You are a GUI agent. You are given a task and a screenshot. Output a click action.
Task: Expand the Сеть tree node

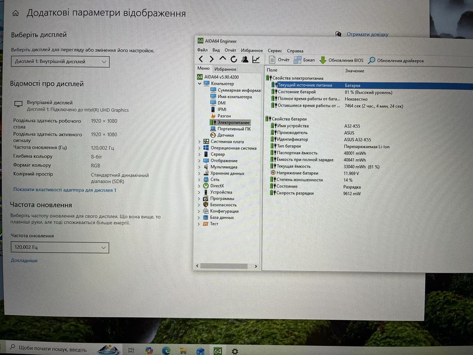click(199, 180)
